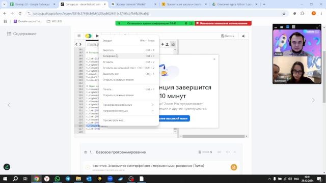Viewport: 326px width, 183px height.
Task: Toggle the Содержание contents sidebar
Action: 21,34
